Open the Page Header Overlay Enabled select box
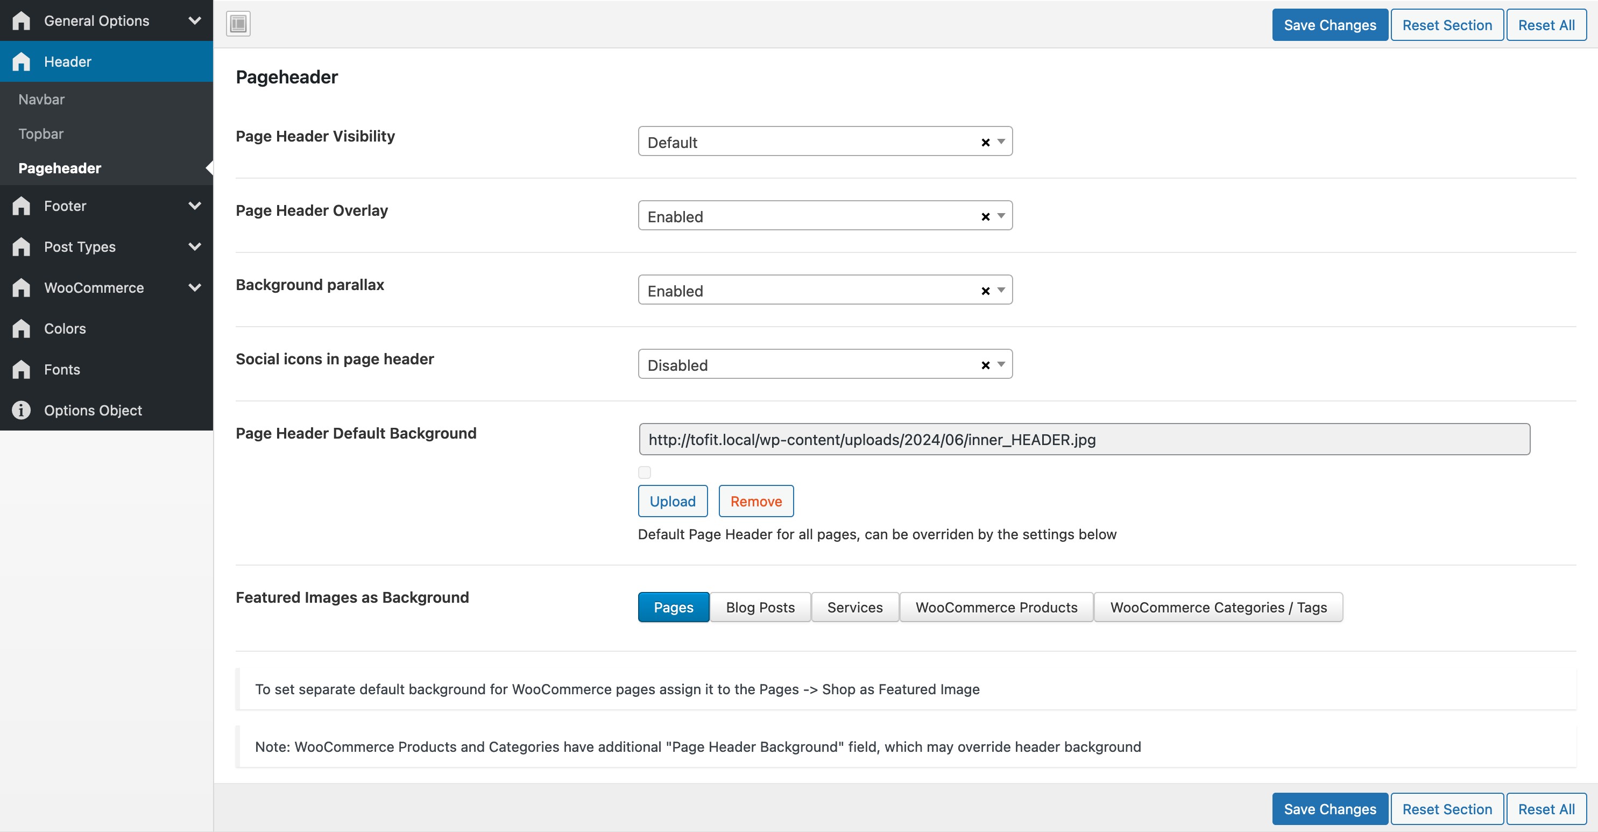The image size is (1598, 832). (825, 216)
